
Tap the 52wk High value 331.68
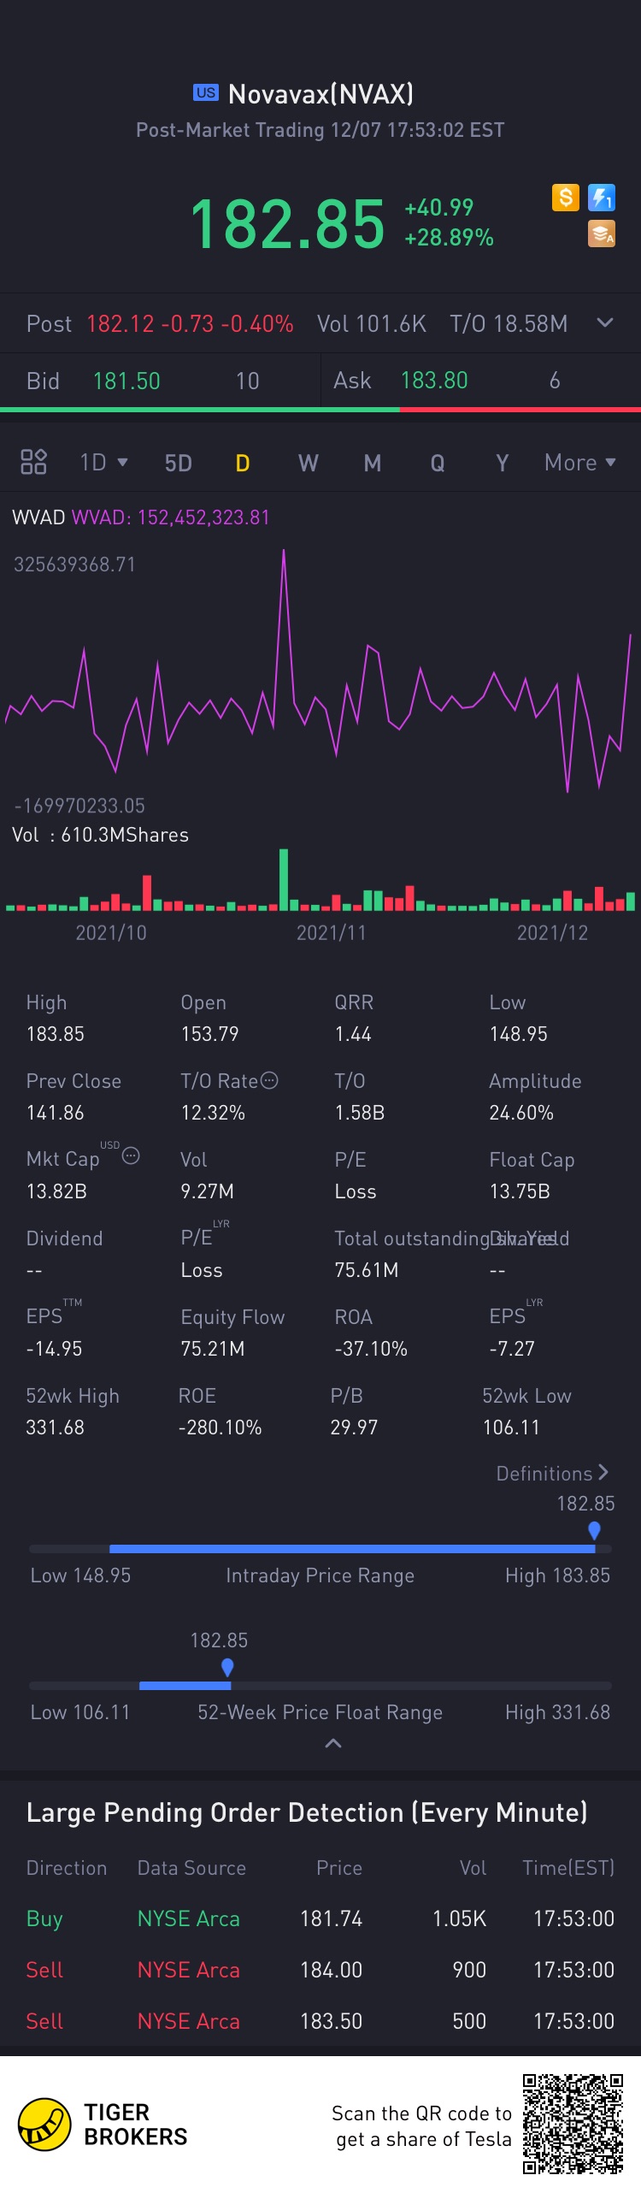56,1428
